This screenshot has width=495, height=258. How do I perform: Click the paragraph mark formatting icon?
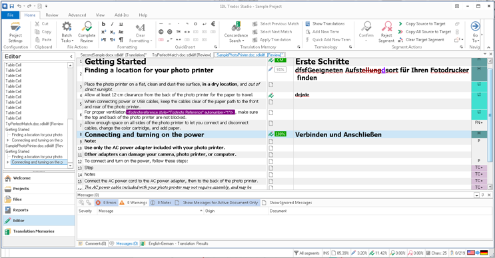pos(121,40)
